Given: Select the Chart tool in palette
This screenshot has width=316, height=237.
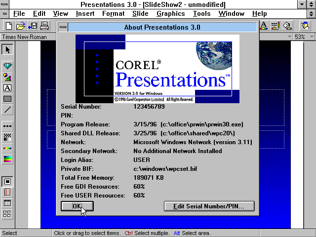Looking at the screenshot, I should (7, 77).
